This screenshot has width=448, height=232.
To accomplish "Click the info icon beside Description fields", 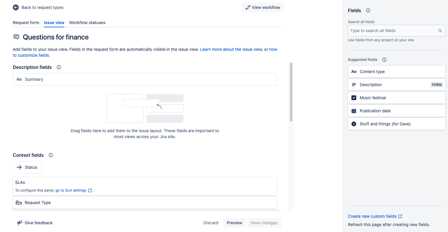I will coord(59,67).
